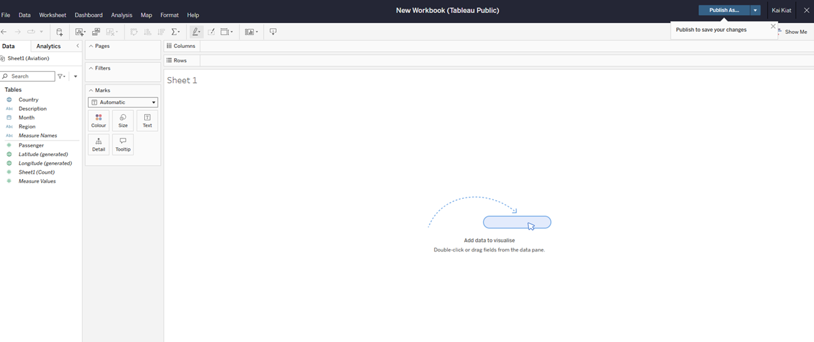The width and height of the screenshot is (814, 342).
Task: Open the Tooltip marks card
Action: [x=122, y=145]
